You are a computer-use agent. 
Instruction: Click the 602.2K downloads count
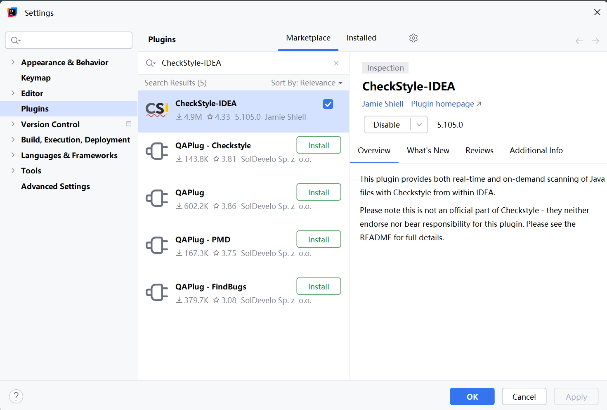192,206
